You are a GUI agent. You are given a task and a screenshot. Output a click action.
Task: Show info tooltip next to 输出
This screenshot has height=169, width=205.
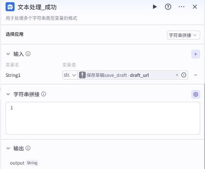(x=28, y=148)
